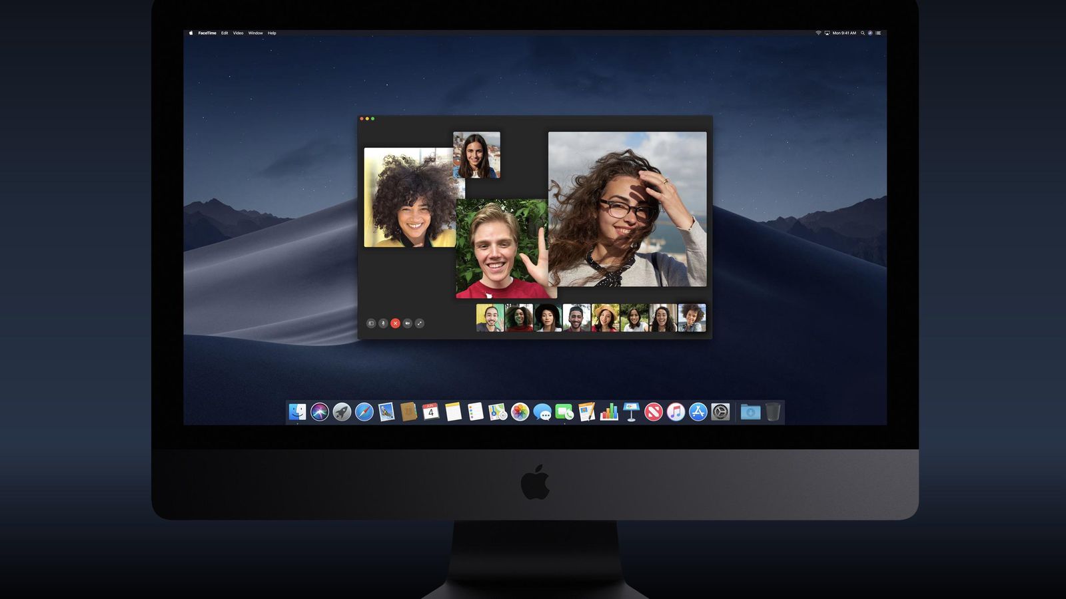Screen dimensions: 1066x599
Task: Open the FaceTime menu
Action: [x=207, y=33]
